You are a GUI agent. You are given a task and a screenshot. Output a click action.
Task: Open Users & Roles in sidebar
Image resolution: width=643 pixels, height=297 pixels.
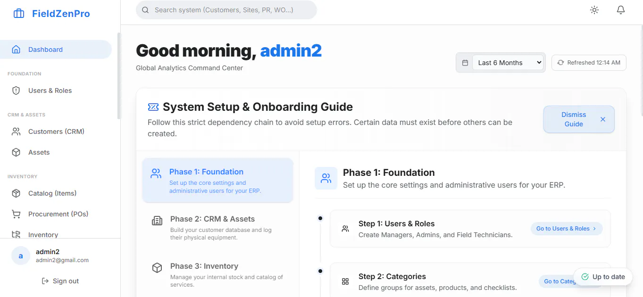coord(56,91)
